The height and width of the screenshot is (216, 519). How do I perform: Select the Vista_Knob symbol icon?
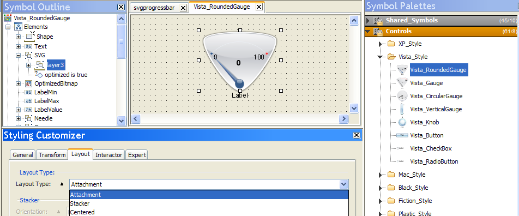coord(402,122)
